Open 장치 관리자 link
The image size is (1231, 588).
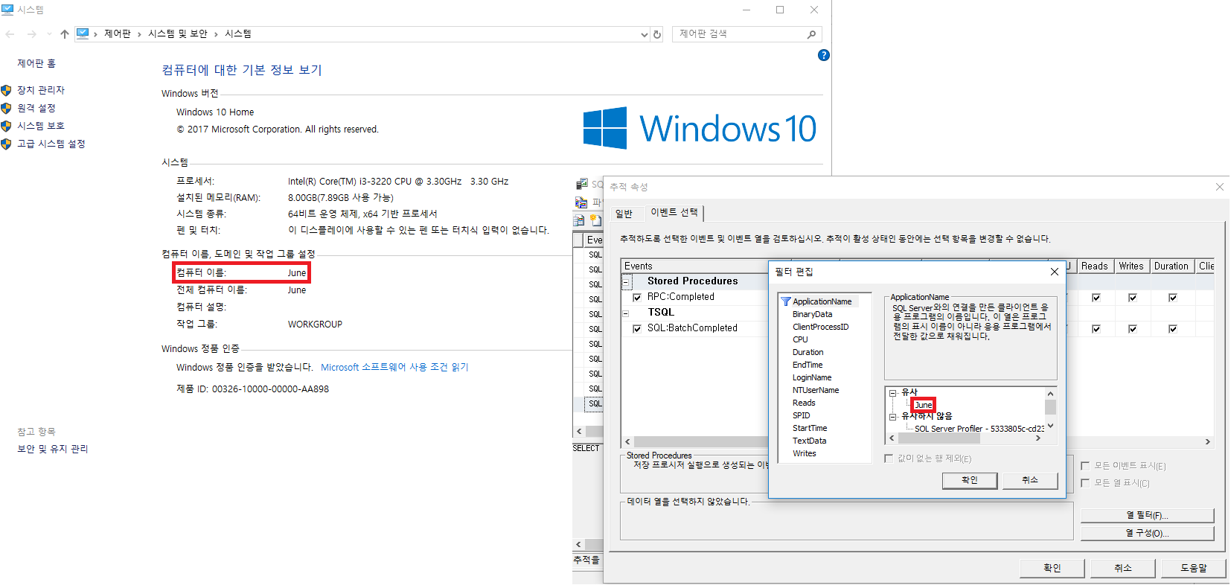[41, 90]
